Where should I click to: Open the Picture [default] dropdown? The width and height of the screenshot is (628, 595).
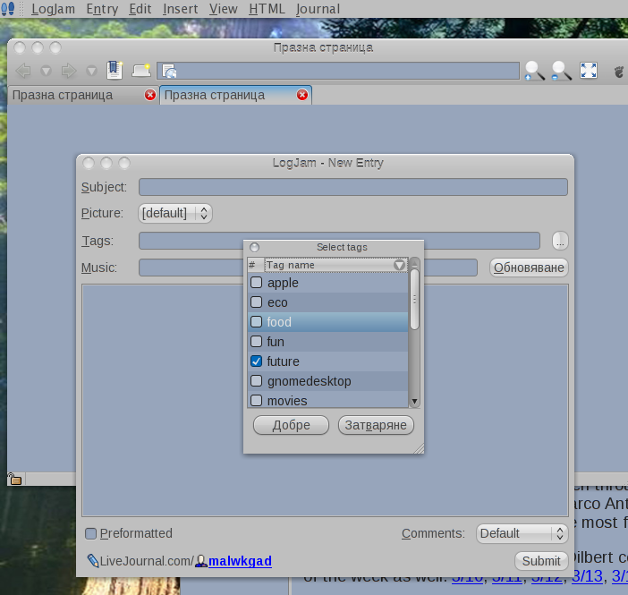[x=175, y=213]
